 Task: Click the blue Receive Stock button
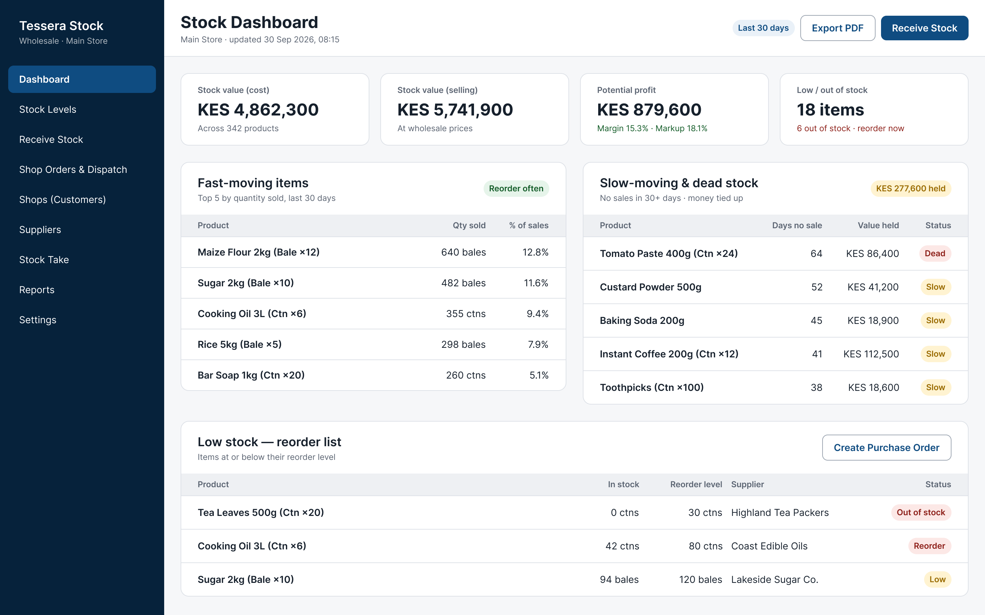point(924,28)
